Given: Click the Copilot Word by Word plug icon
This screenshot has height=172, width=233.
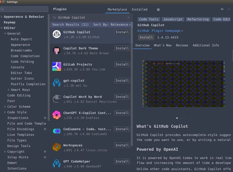Looking at the screenshot, I should [x=57, y=99].
